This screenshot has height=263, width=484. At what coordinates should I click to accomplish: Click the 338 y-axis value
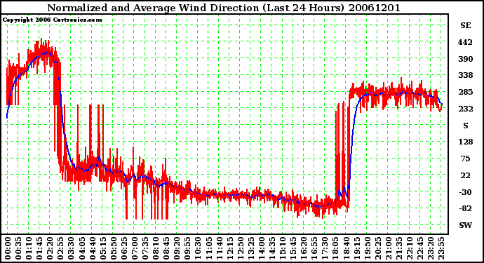click(465, 75)
